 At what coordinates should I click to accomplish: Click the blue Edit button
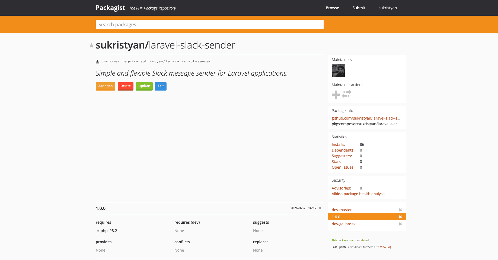point(161,86)
